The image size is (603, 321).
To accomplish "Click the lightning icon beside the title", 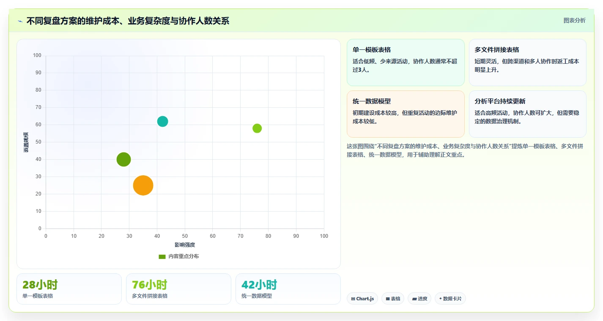I will pyautogui.click(x=20, y=21).
